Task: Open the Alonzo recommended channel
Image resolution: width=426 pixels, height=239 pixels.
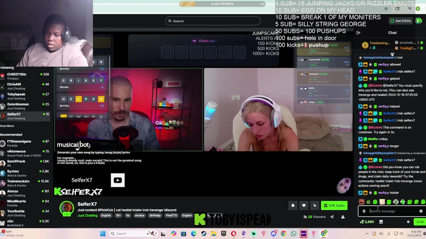Action: coord(25,193)
